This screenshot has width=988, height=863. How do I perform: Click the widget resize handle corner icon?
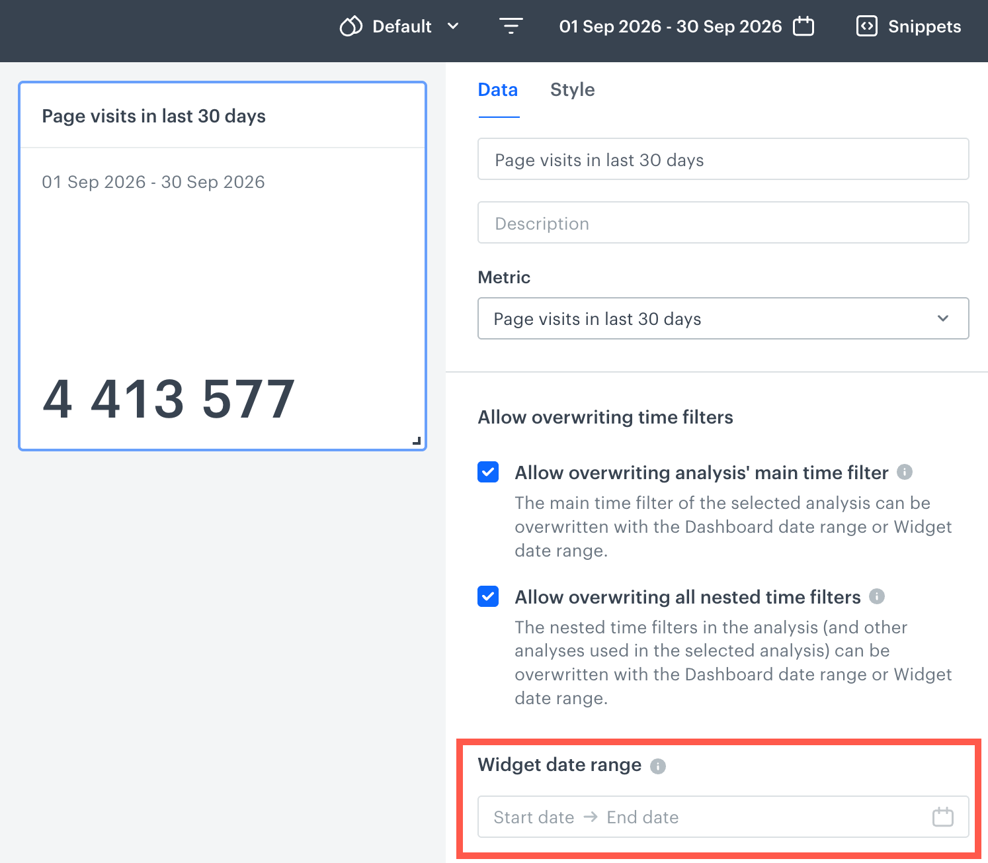pos(417,440)
